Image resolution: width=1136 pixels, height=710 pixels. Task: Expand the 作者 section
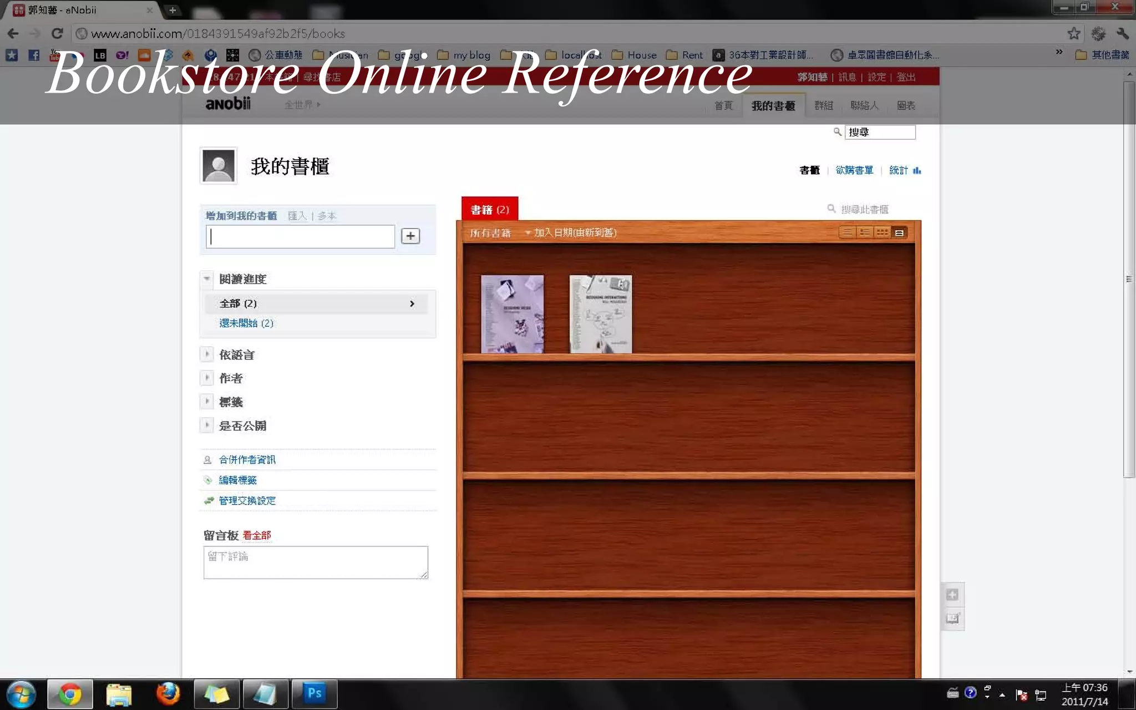coord(206,378)
